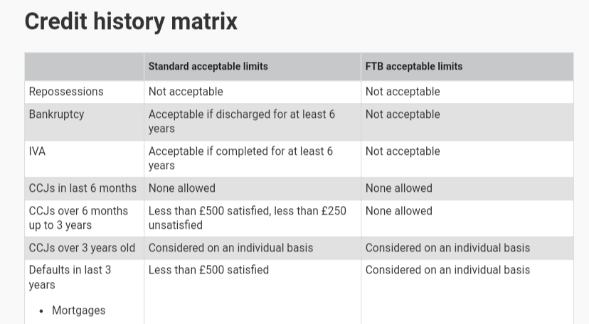Click FTB "Considered on an individual basis" for Defaults
Viewport: 589px width, 324px height.
(447, 270)
